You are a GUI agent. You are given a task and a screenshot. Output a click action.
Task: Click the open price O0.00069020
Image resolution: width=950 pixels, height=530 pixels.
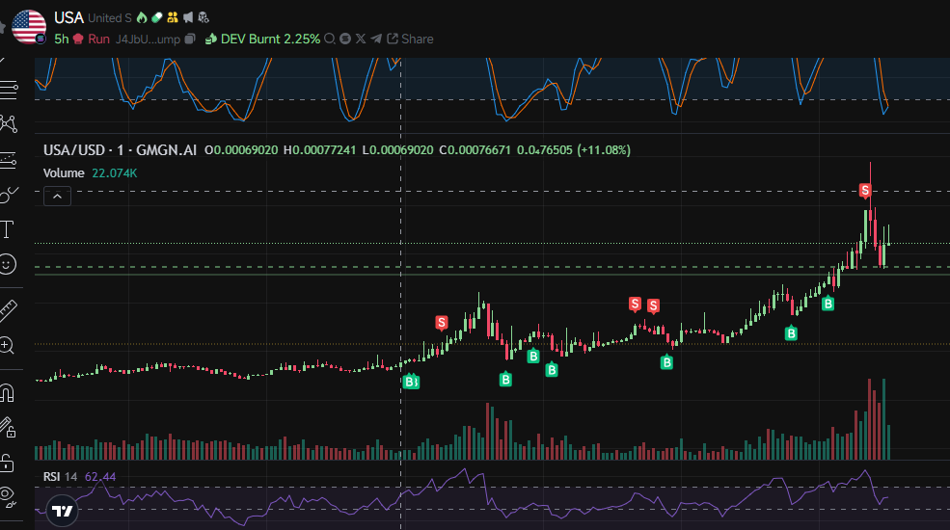coord(241,150)
